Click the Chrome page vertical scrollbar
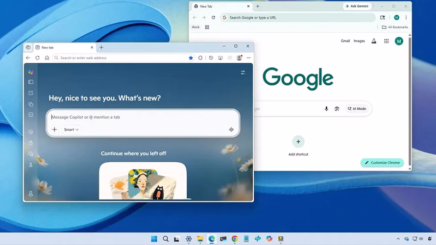This screenshot has width=436, height=245. tap(410, 101)
